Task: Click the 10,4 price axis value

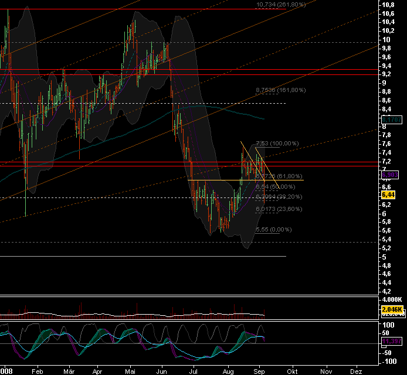Action: point(388,22)
